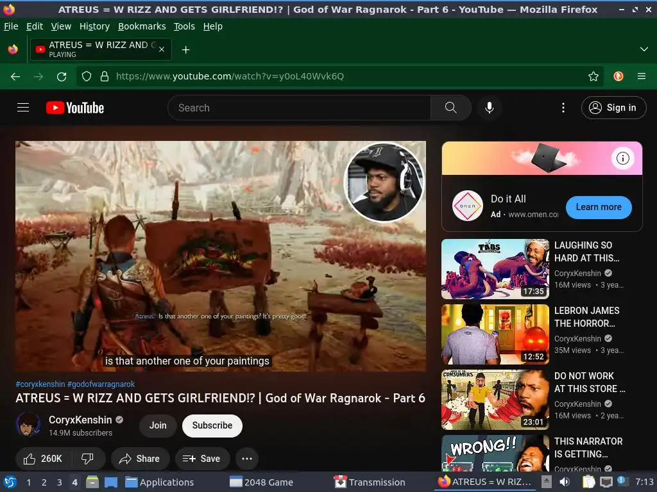Open tracking protection shield icon
657x492 pixels.
tap(87, 76)
